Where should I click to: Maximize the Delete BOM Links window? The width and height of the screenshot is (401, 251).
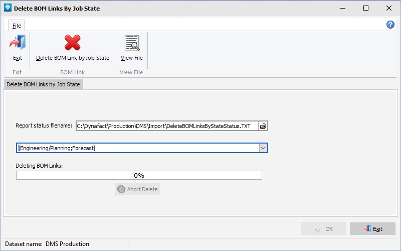(366, 8)
